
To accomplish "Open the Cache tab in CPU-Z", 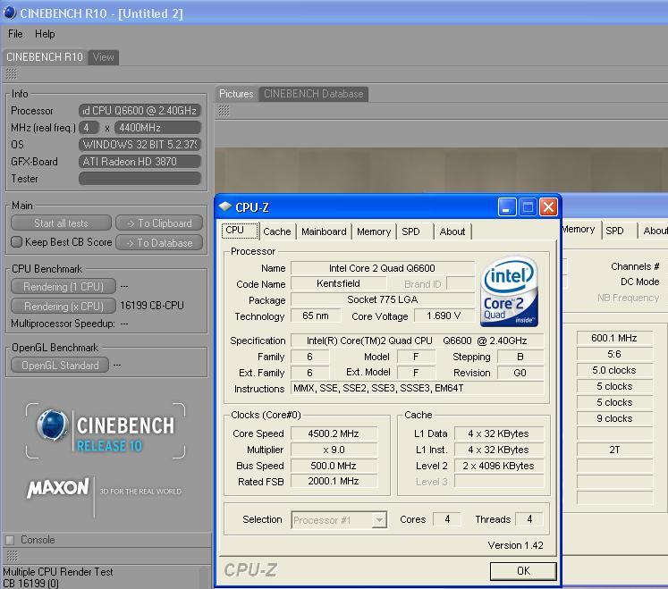I will click(x=277, y=231).
